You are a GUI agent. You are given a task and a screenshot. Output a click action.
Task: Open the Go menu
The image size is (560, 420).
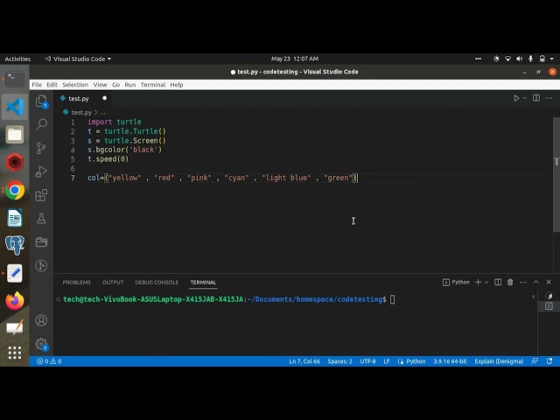[x=115, y=85]
